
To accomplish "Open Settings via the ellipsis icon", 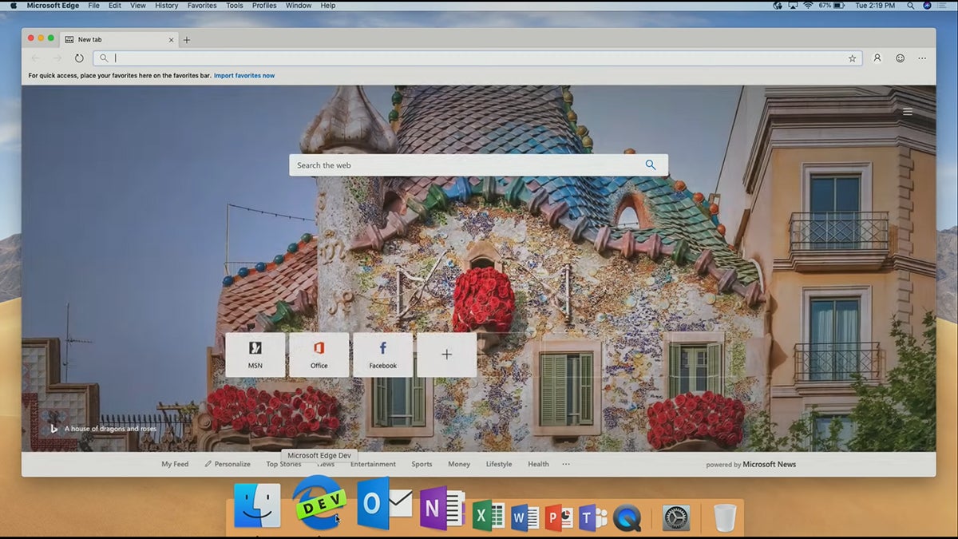I will point(921,57).
